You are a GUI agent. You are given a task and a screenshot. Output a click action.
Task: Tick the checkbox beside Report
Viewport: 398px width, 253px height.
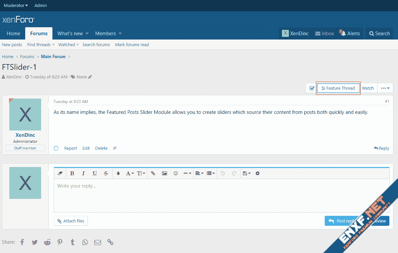point(56,148)
